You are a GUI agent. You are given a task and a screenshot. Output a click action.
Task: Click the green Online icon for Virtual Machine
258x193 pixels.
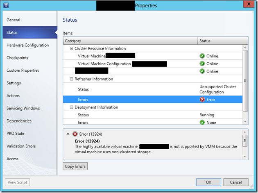point(202,56)
